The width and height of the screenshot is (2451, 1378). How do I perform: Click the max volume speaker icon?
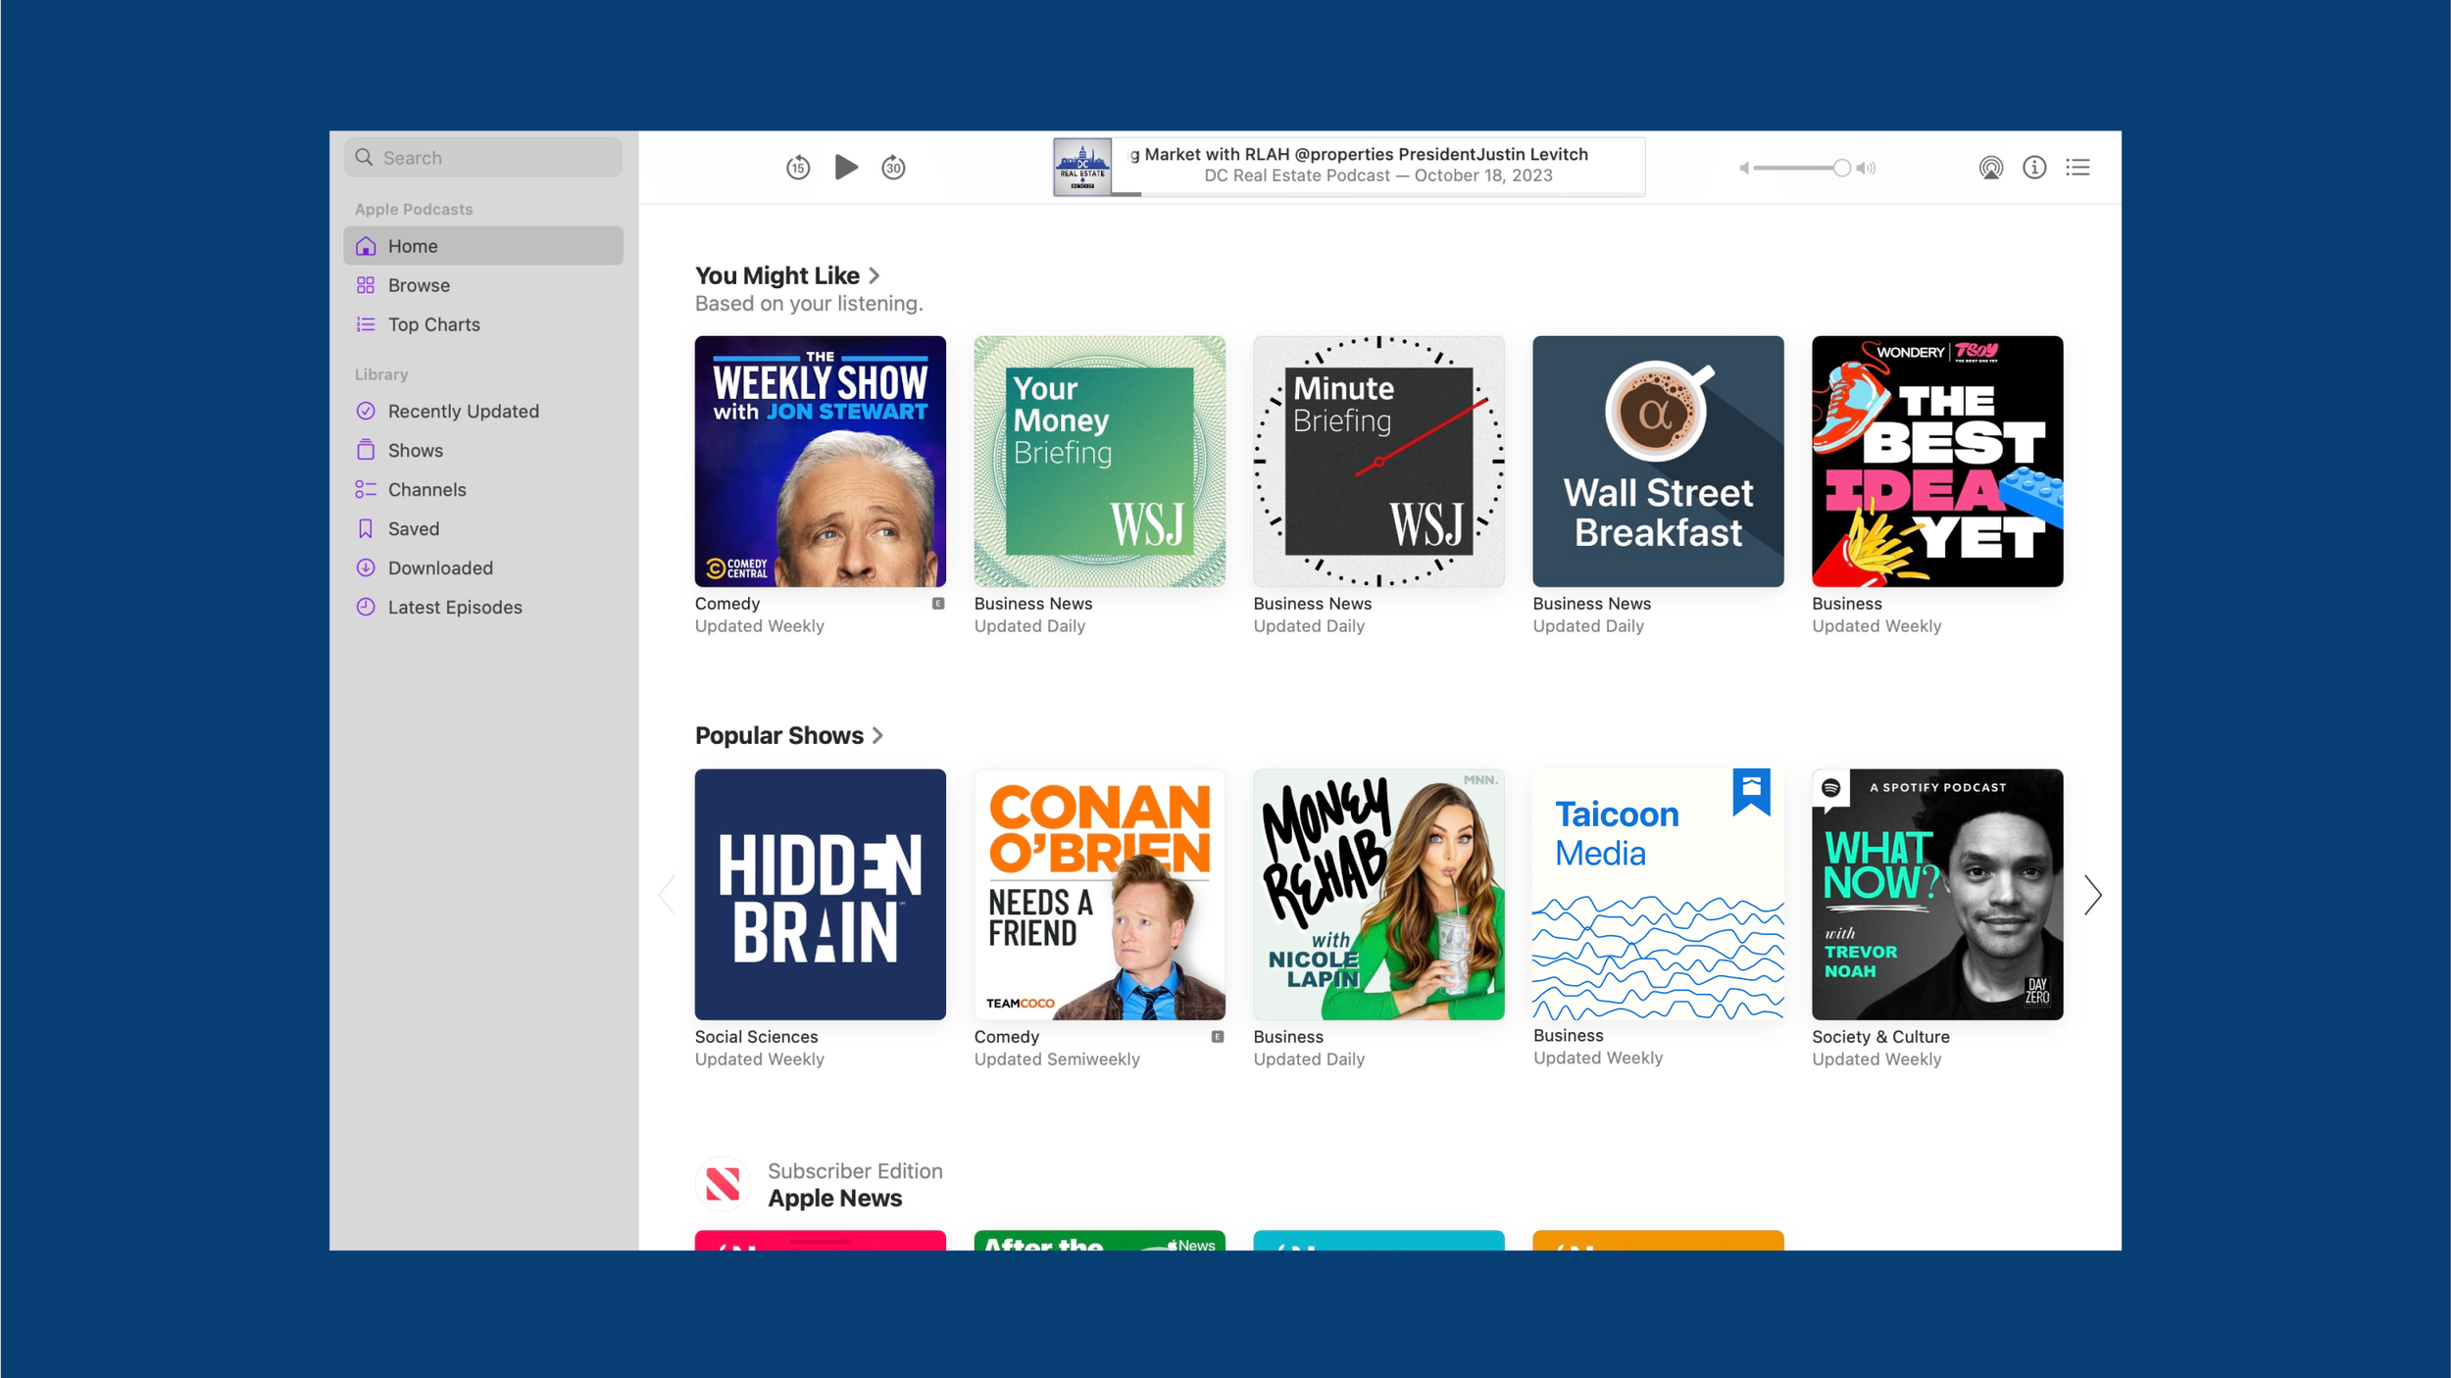[x=1867, y=169]
